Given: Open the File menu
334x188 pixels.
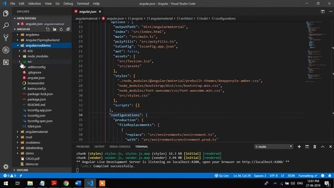Looking at the screenshot, I should pos(13,4).
